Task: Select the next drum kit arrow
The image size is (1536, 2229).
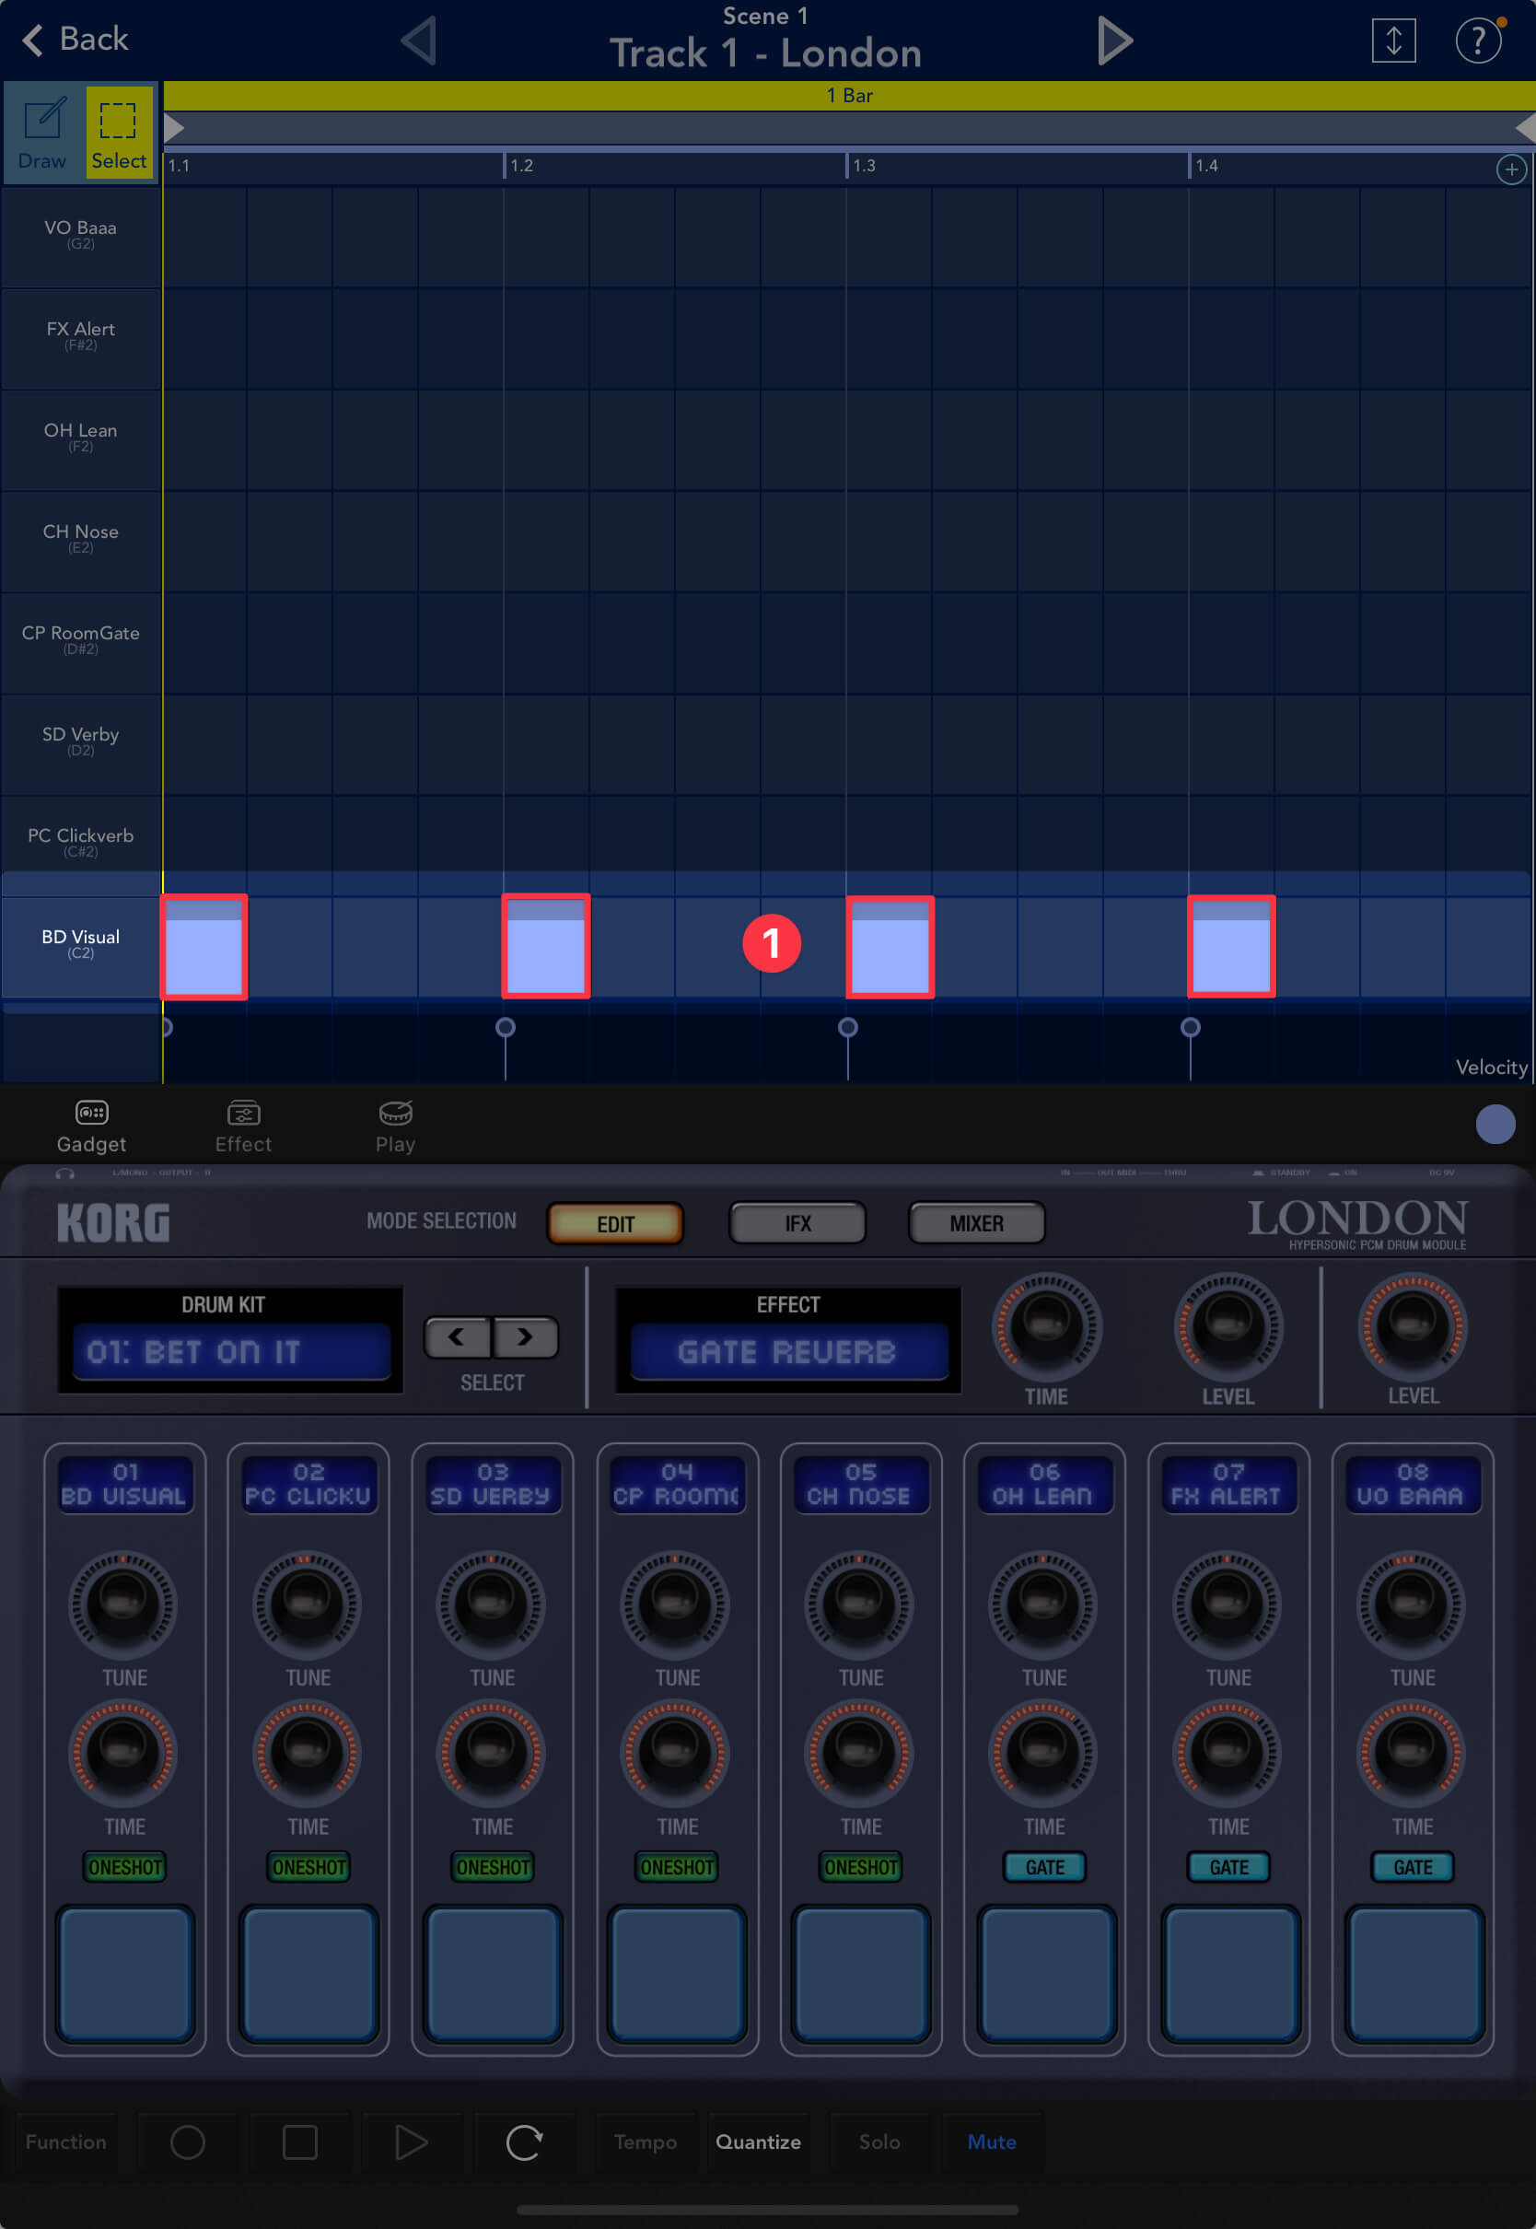Action: (525, 1336)
